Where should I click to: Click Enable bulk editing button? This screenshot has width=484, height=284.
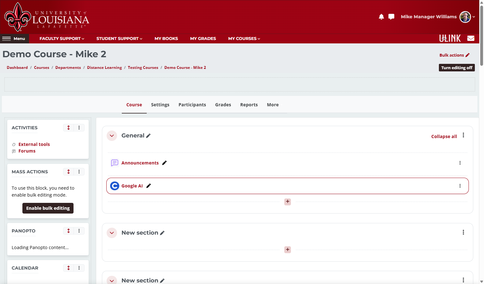pos(48,208)
